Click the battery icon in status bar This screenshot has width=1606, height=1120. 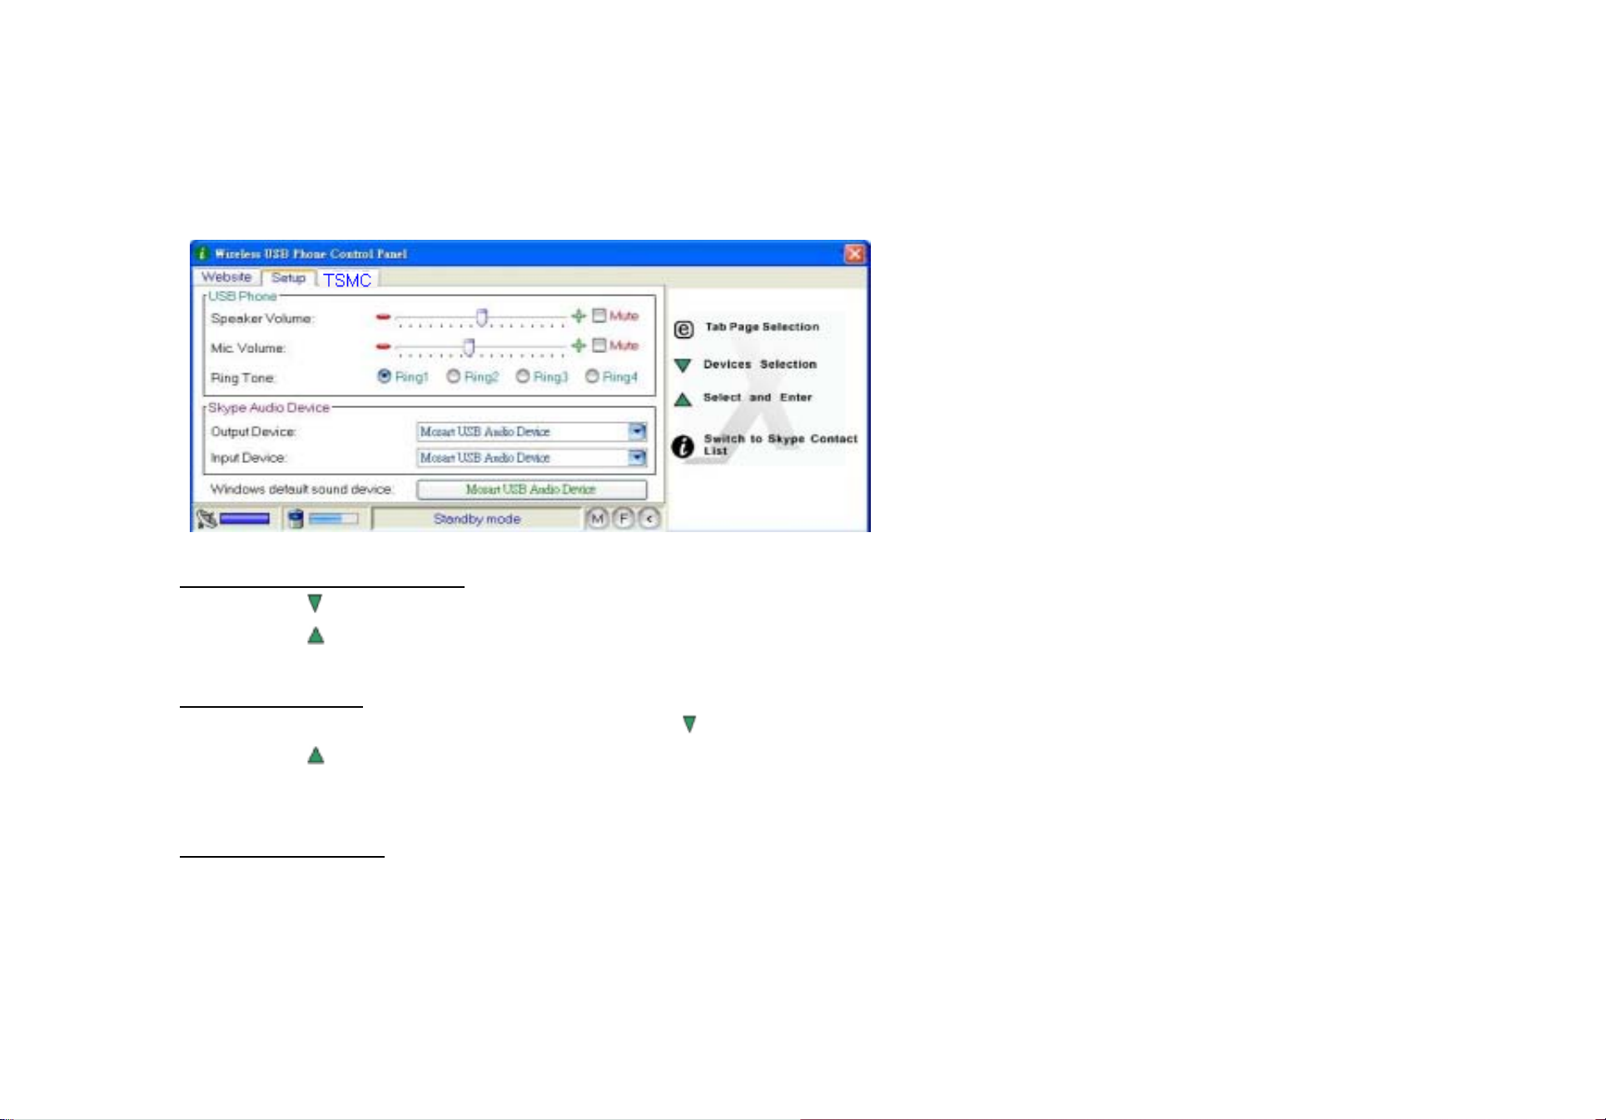point(296,520)
